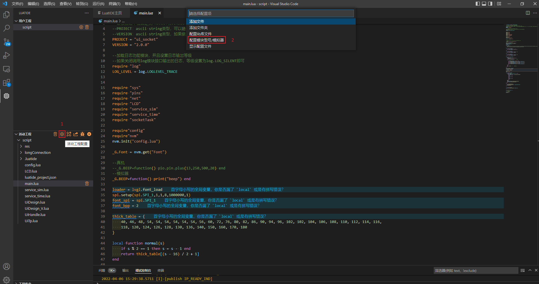This screenshot has width=539, height=284.
Task: Open the Run and Debug view
Action: coord(6,55)
